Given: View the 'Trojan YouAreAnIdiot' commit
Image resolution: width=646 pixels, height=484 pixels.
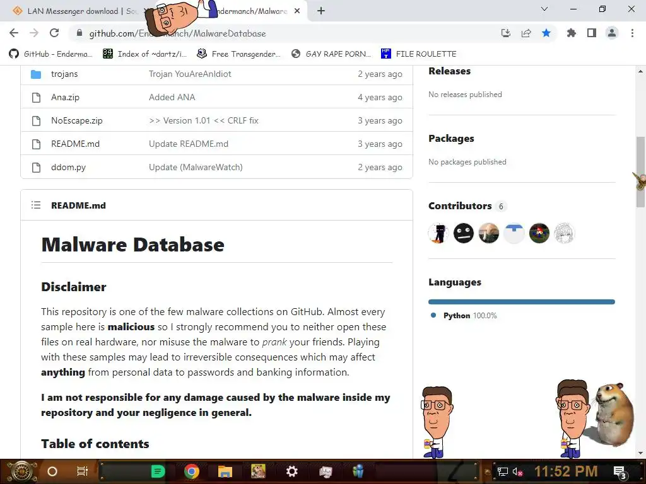Looking at the screenshot, I should pos(190,74).
